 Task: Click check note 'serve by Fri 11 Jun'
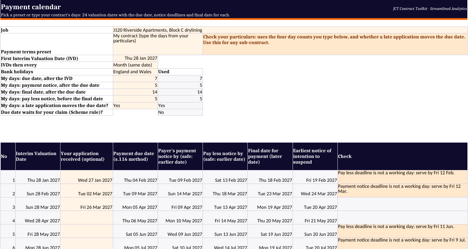tap(402, 231)
